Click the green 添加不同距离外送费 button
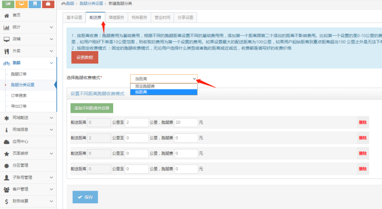Screen dimensions: 382x209 point(92,108)
